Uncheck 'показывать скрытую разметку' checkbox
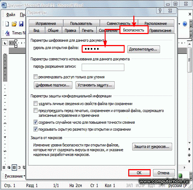Screen dimensions: 193x190 (x=36, y=129)
